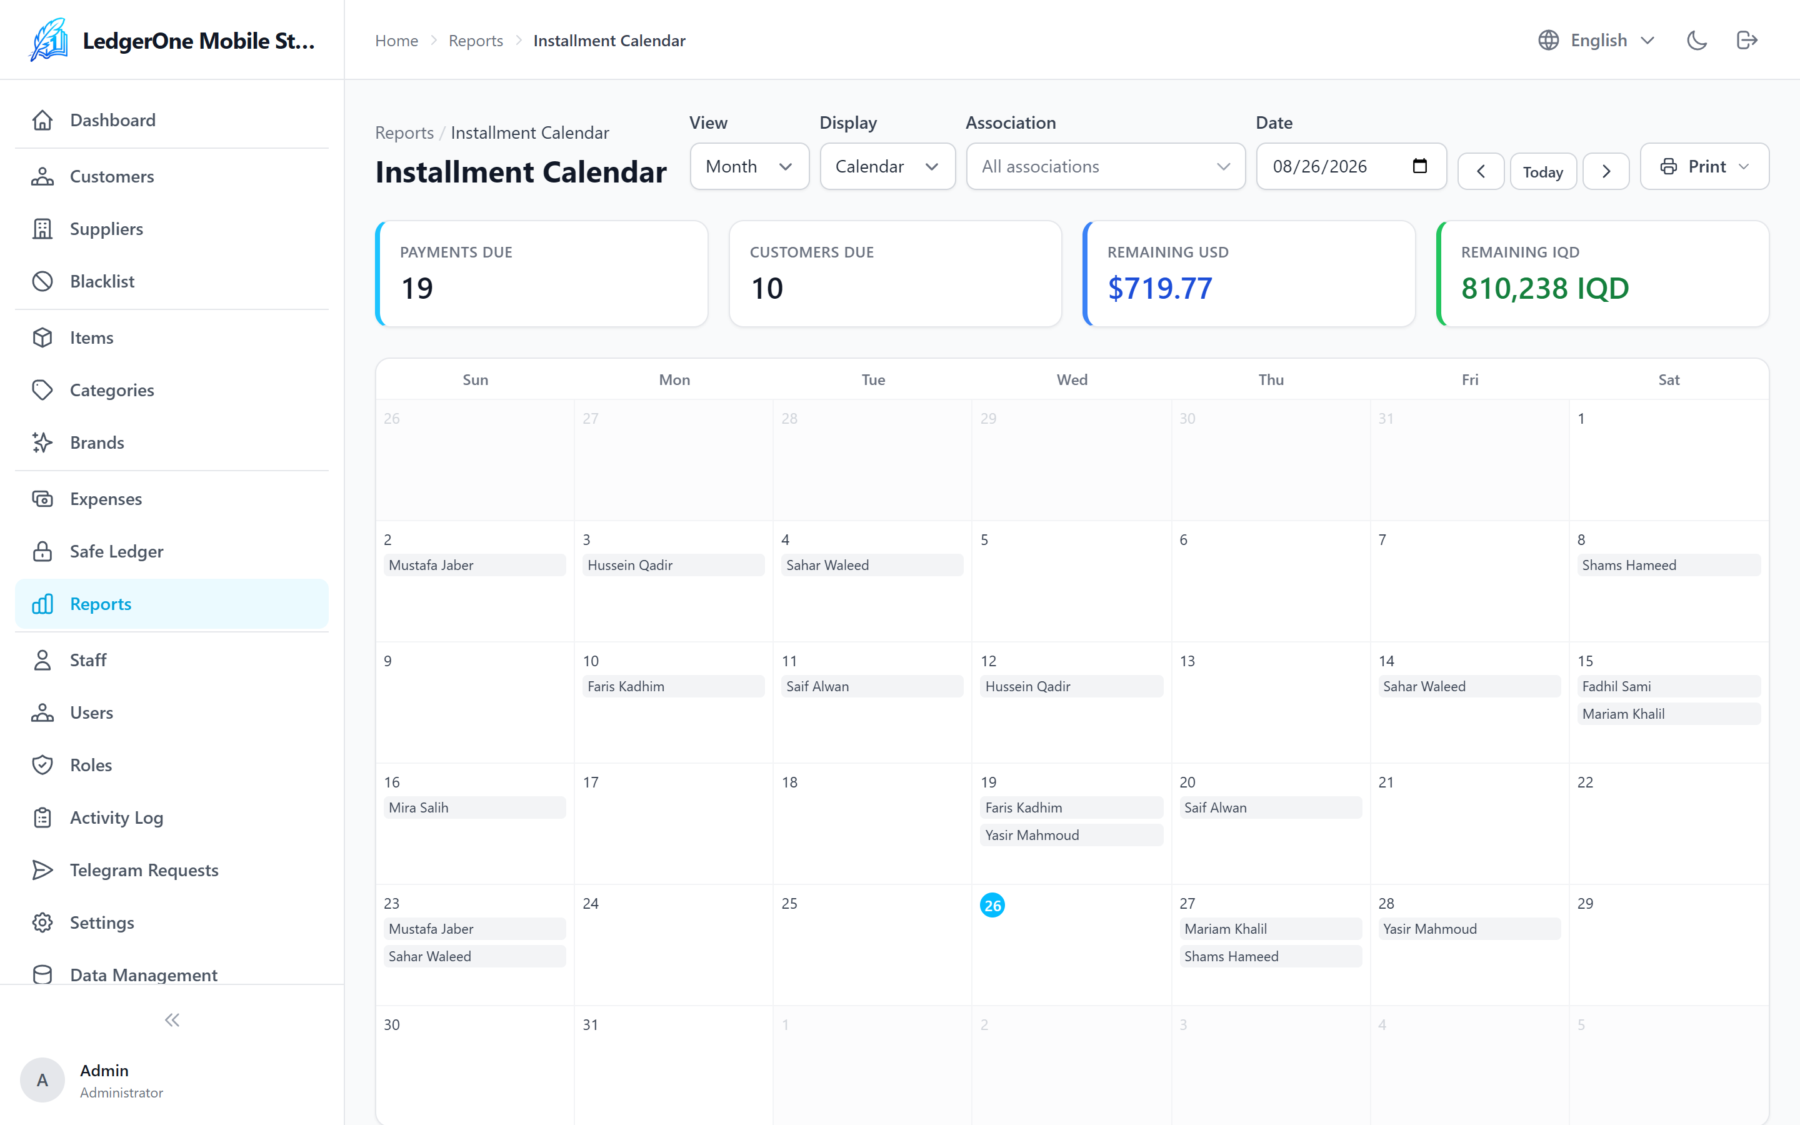Click the Activity Log clipboard icon
1800x1125 pixels.
pyautogui.click(x=42, y=817)
